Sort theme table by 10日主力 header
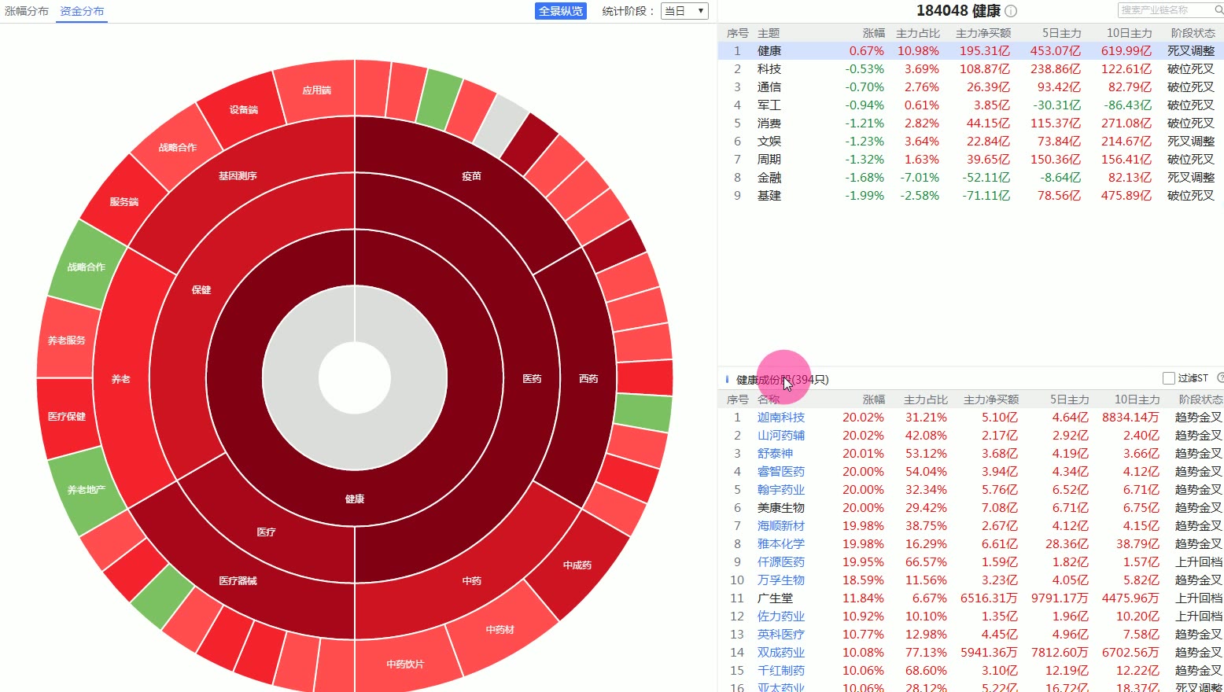This screenshot has width=1224, height=692. pos(1129,33)
